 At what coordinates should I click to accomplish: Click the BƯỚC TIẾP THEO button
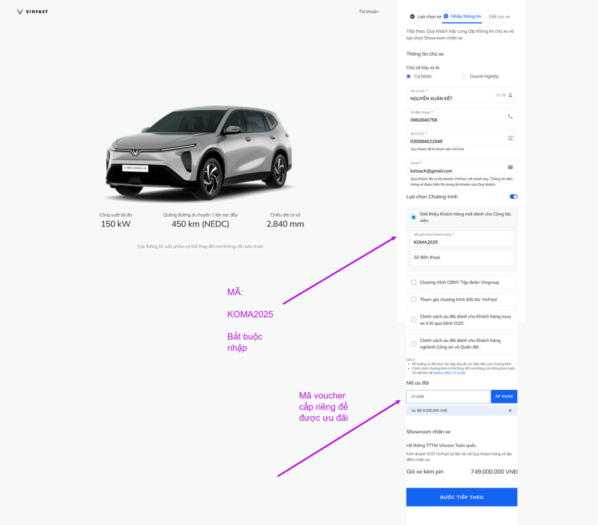[x=462, y=497]
